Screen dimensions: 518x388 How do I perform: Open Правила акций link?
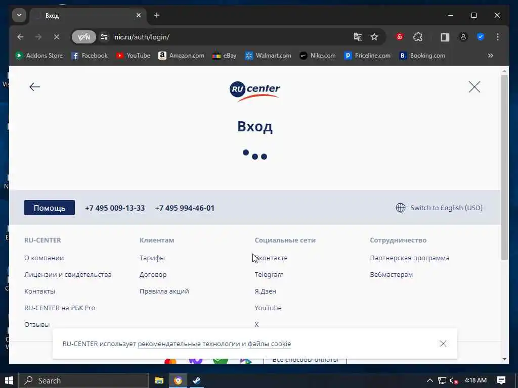(164, 292)
